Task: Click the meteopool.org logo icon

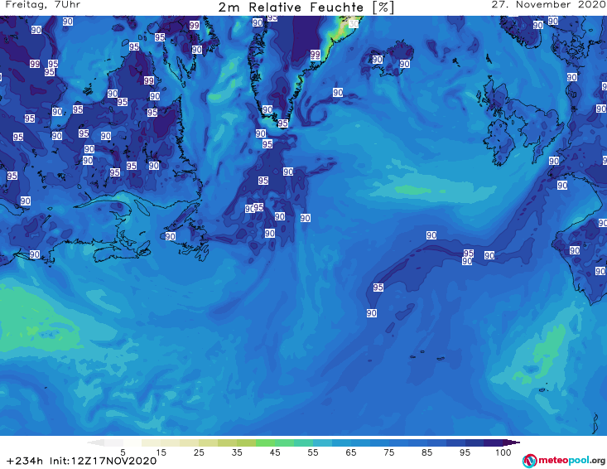Action: click(x=529, y=461)
